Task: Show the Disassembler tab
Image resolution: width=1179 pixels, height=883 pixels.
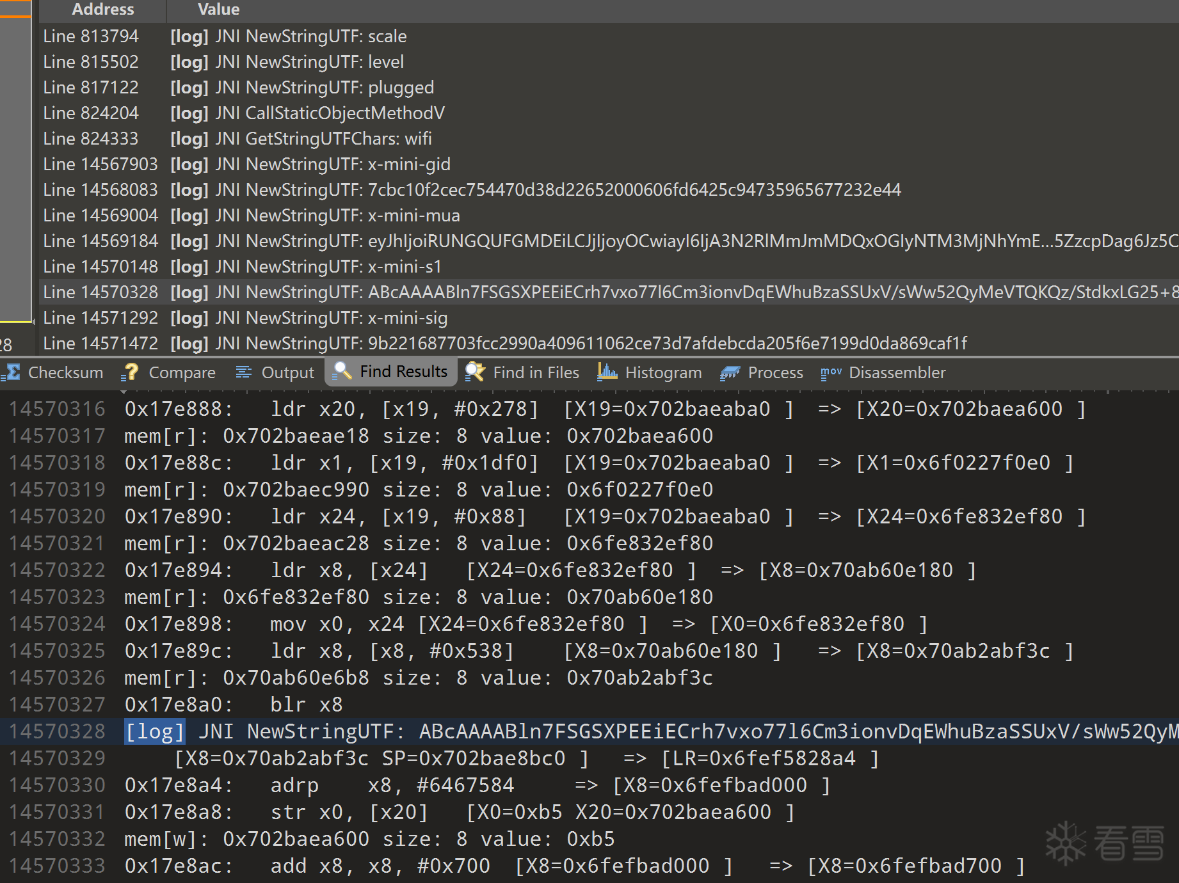Action: point(883,372)
